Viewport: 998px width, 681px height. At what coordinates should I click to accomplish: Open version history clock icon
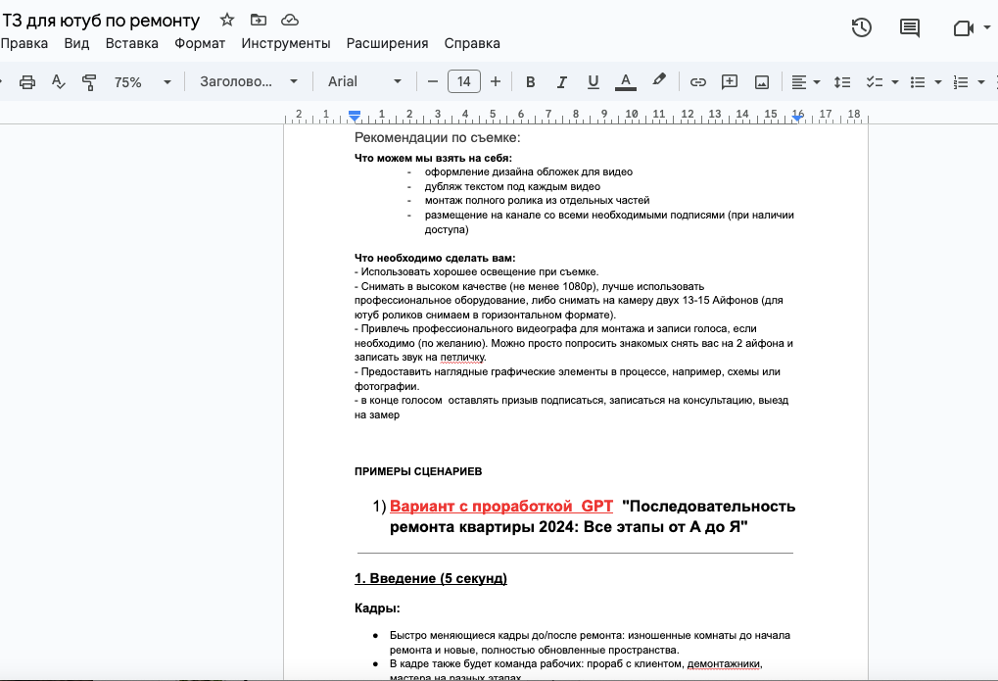pyautogui.click(x=861, y=27)
